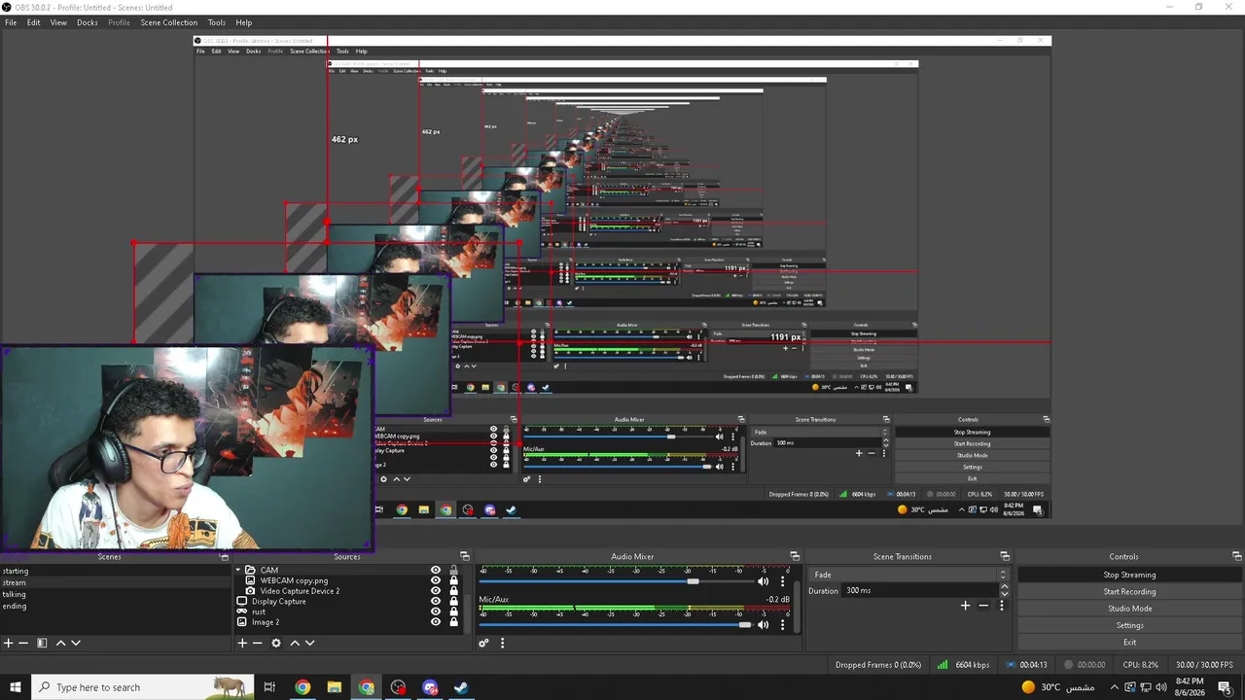Mute the upper audio mixer channel
The height and width of the screenshot is (700, 1245).
coord(763,581)
